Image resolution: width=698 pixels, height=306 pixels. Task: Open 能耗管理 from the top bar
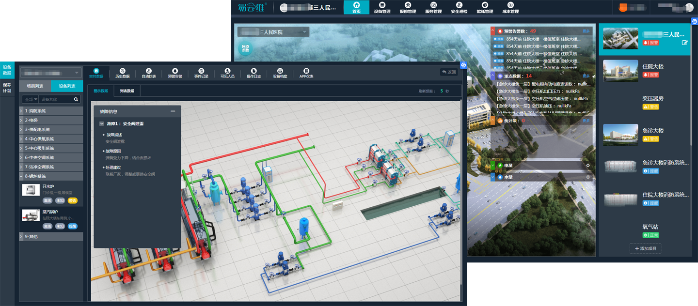(485, 5)
